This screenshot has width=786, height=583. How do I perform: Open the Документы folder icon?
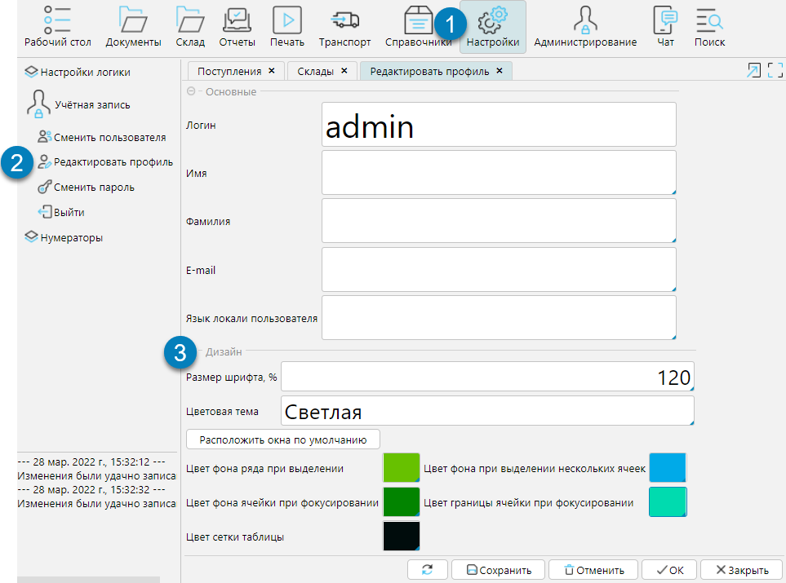click(133, 26)
